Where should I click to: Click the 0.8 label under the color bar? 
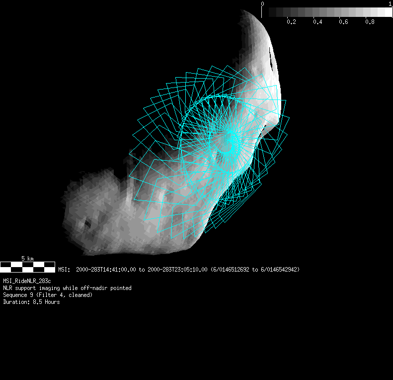coord(370,22)
